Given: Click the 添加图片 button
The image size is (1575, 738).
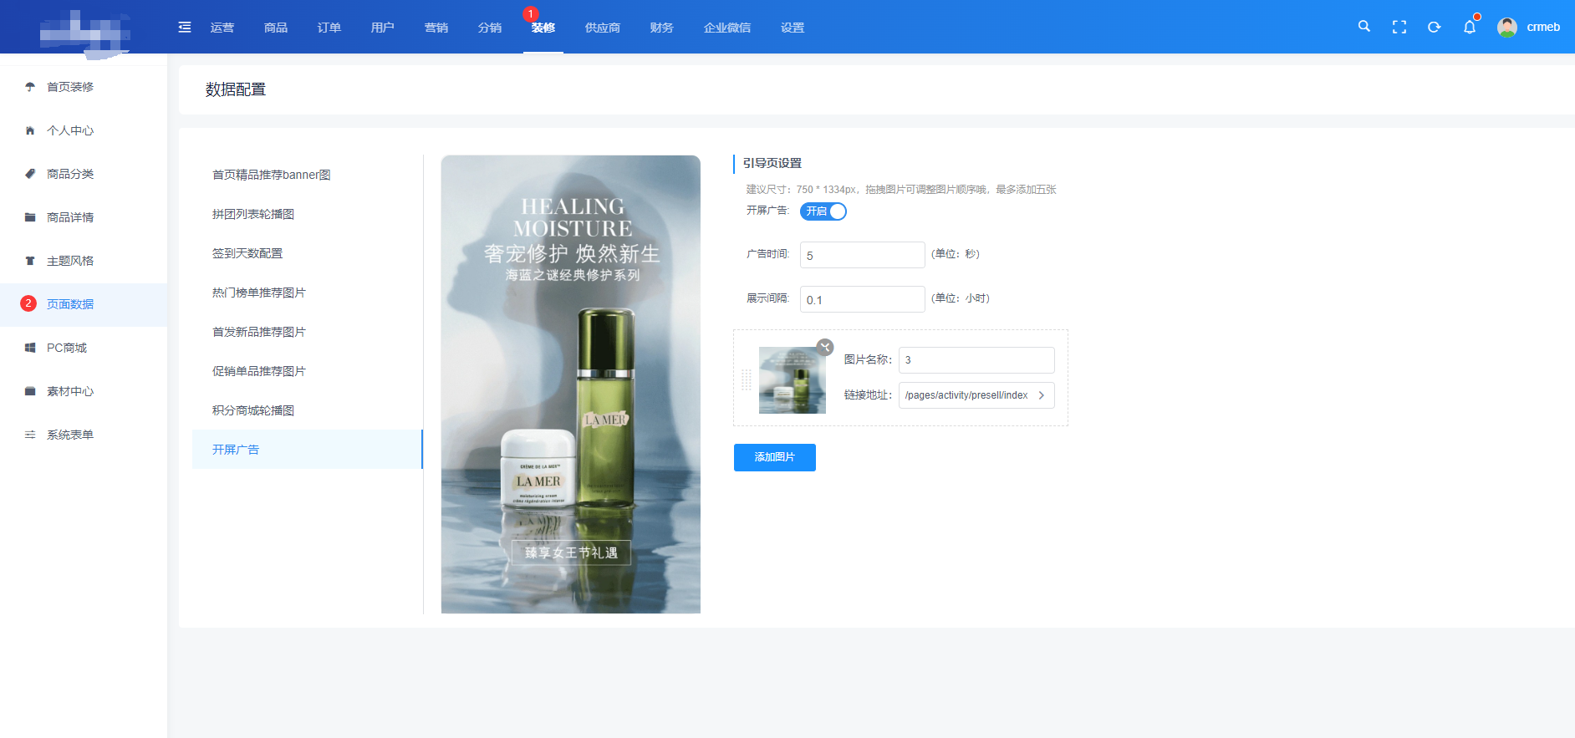Looking at the screenshot, I should (x=775, y=457).
